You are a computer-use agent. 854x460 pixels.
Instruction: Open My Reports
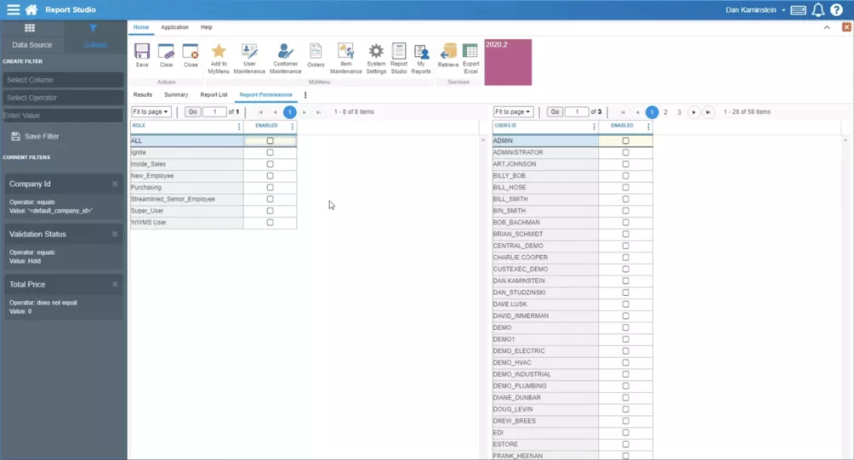[x=421, y=59]
